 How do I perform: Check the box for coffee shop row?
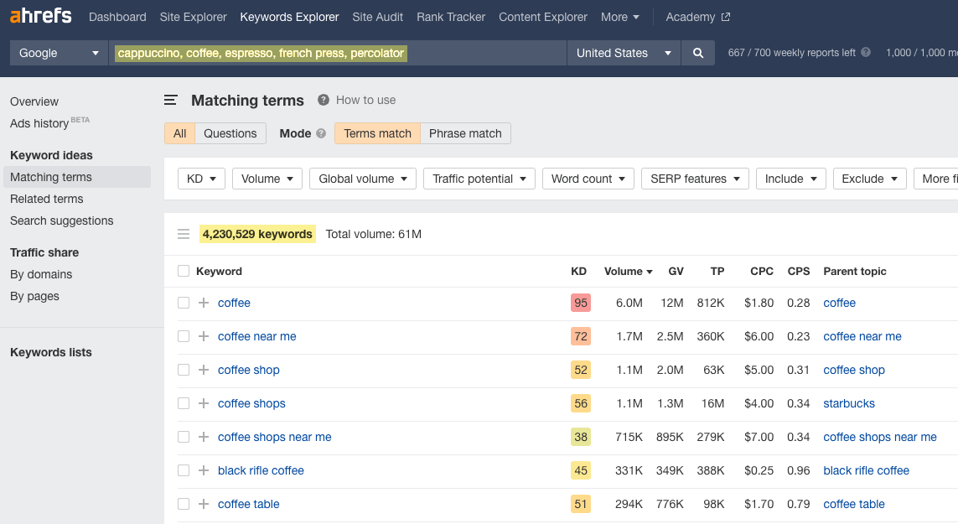[x=184, y=370]
